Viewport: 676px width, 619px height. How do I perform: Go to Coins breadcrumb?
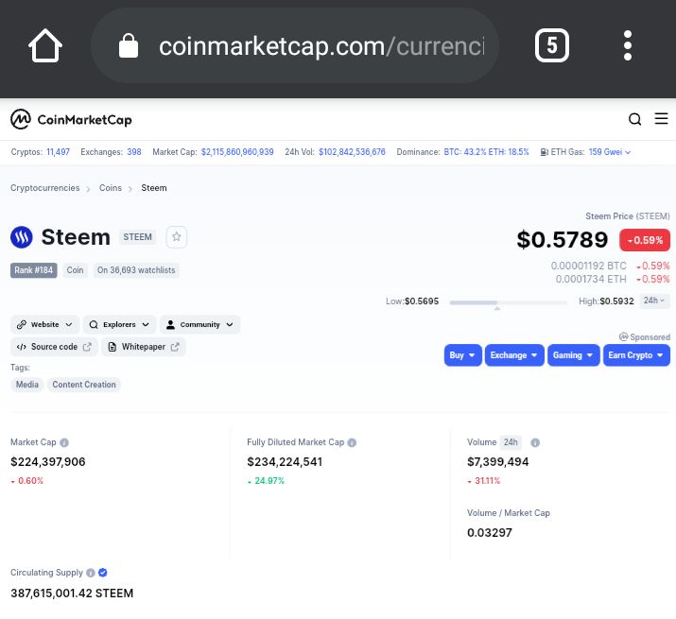point(111,188)
